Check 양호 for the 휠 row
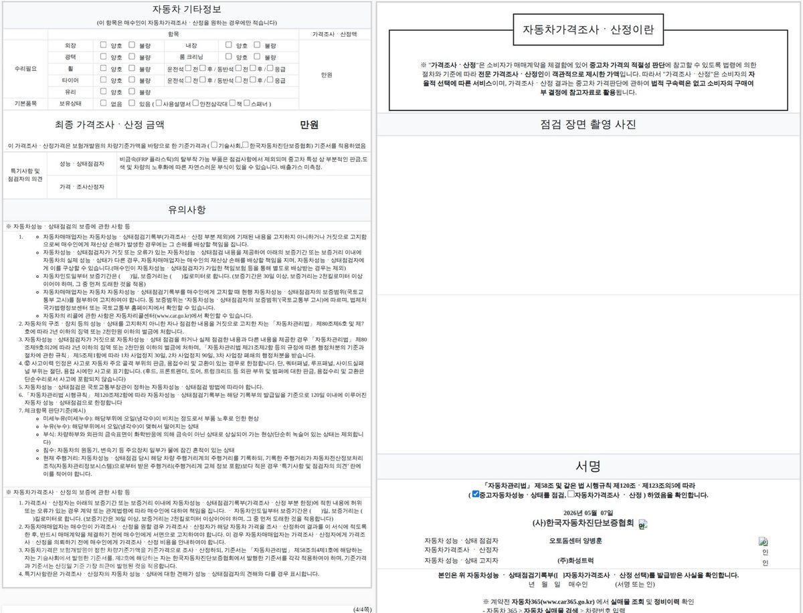 pos(103,68)
